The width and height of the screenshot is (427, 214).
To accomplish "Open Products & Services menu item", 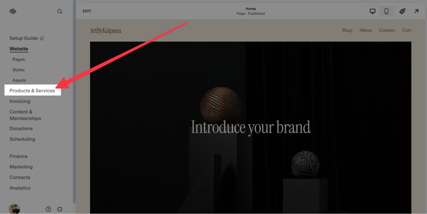I will click(32, 90).
